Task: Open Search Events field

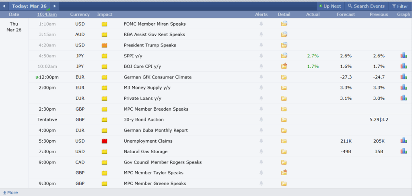Action: tap(366, 6)
